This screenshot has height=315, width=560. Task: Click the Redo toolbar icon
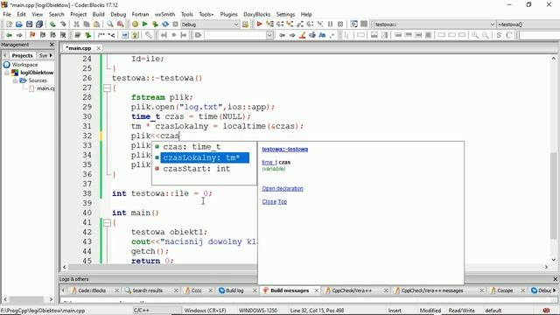pos(63,24)
